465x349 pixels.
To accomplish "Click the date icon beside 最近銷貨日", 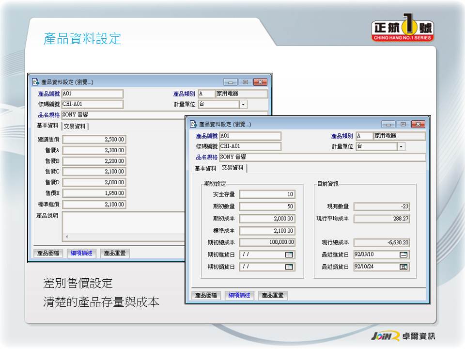I will pos(403,267).
